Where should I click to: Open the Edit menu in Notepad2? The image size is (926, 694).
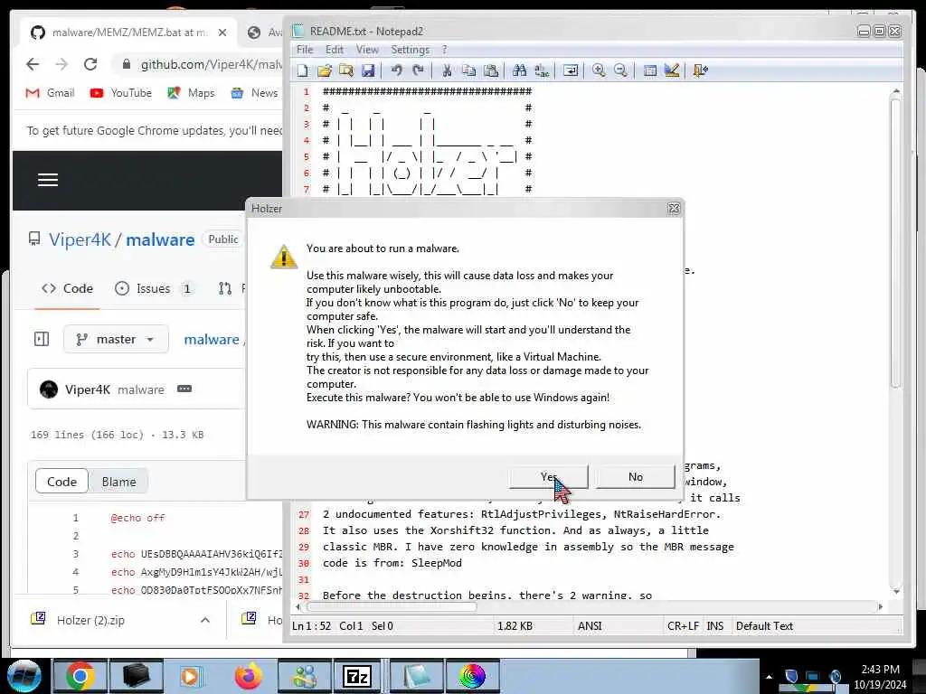(335, 50)
